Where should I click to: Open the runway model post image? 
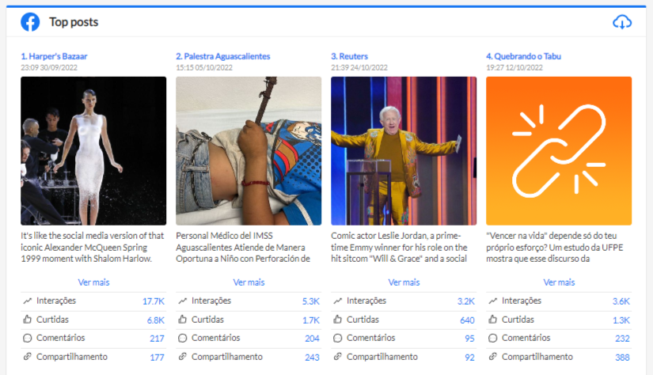[x=93, y=150]
